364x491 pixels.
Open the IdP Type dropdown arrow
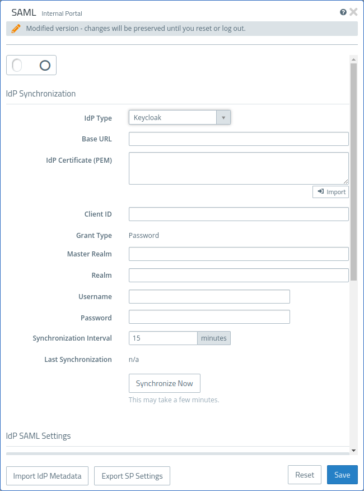pos(223,117)
